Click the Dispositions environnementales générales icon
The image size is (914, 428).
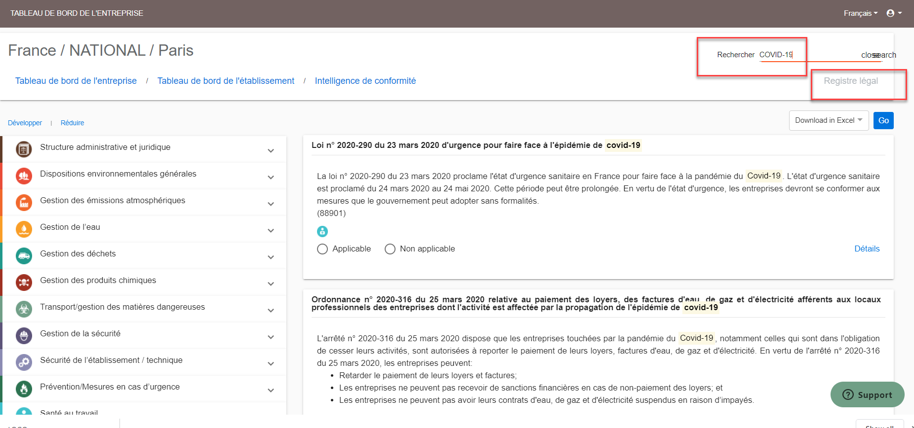[x=24, y=176]
